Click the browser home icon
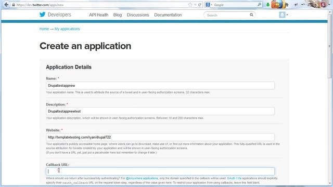This screenshot has width=333, height=187. tap(287, 5)
